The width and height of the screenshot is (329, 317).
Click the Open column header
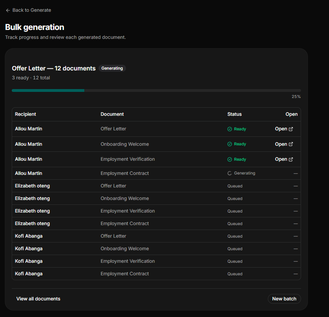[291, 114]
